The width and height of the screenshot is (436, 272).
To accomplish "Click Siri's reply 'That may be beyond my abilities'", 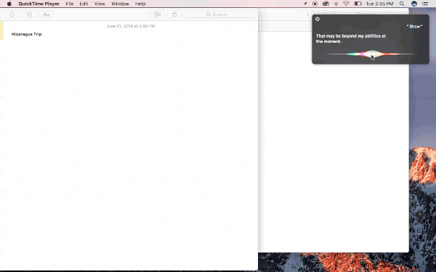I will [x=351, y=38].
